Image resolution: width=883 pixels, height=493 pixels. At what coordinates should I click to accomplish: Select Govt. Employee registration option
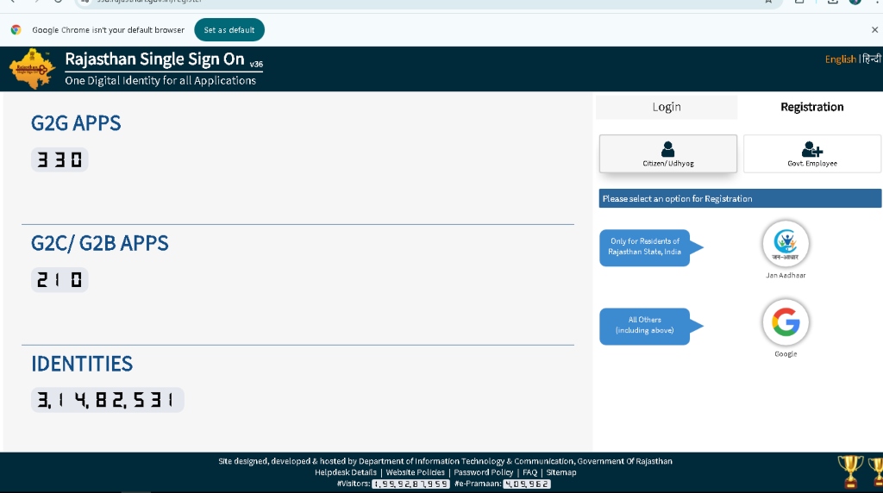pyautogui.click(x=812, y=153)
